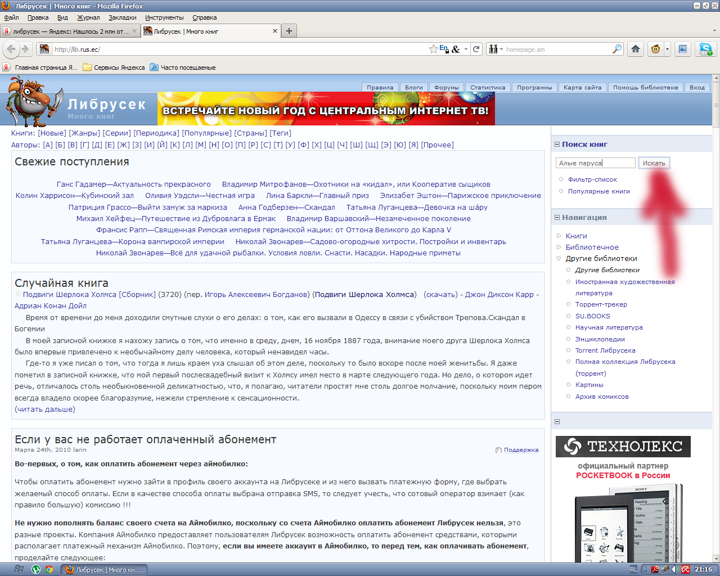
Task: Open the Инструменты menu
Action: [164, 17]
